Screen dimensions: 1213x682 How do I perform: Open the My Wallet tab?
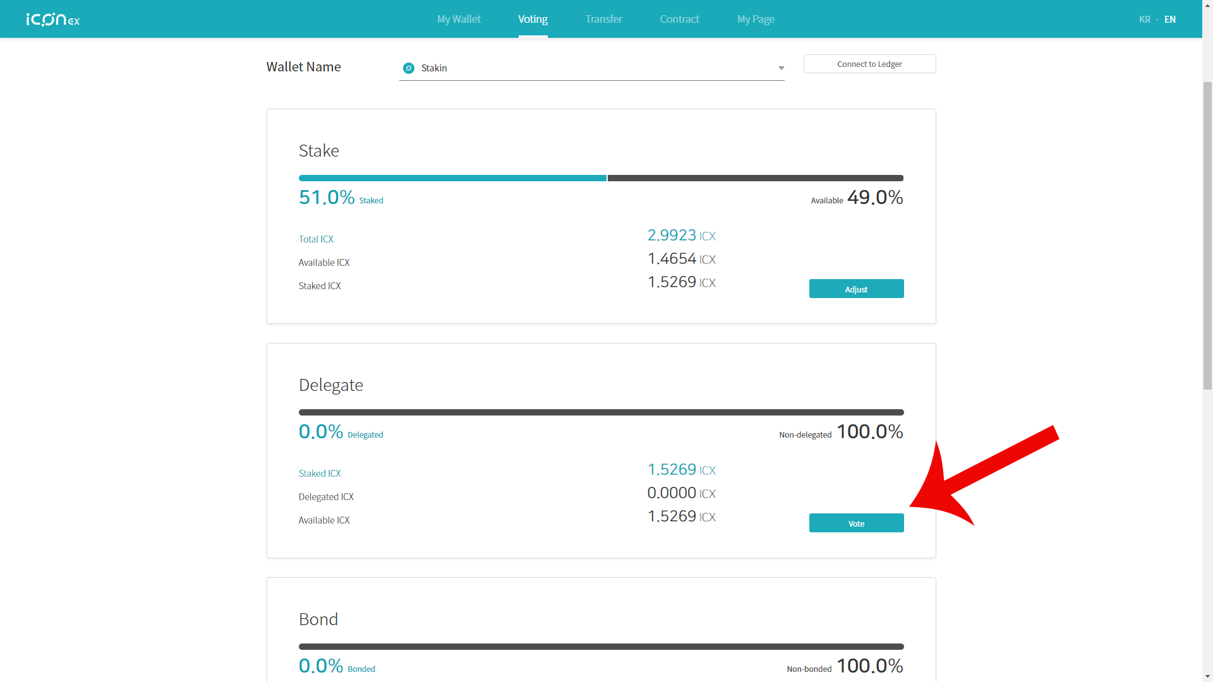point(459,20)
